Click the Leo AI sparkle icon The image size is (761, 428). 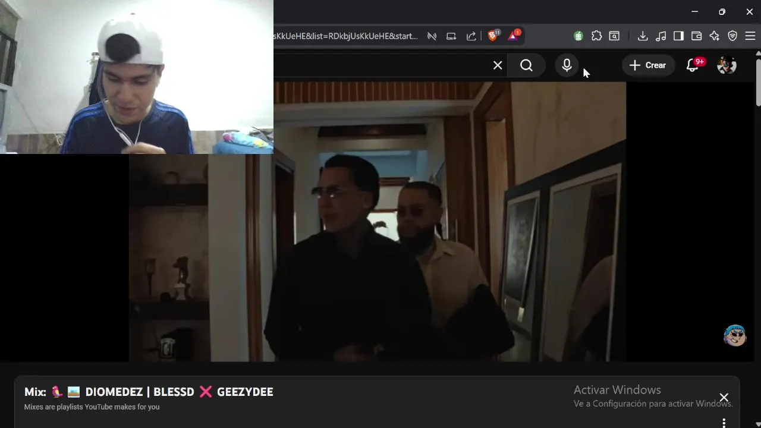(x=715, y=36)
